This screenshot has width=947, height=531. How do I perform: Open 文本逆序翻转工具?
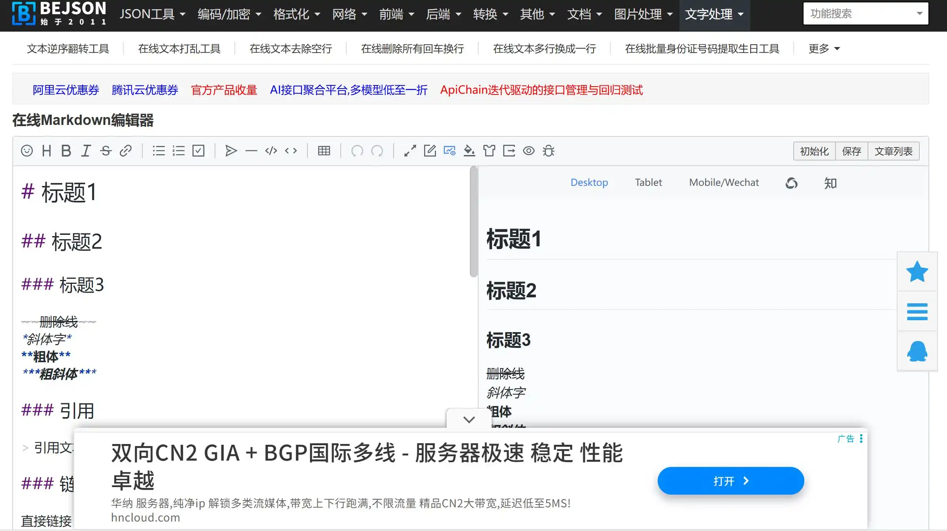pos(68,49)
